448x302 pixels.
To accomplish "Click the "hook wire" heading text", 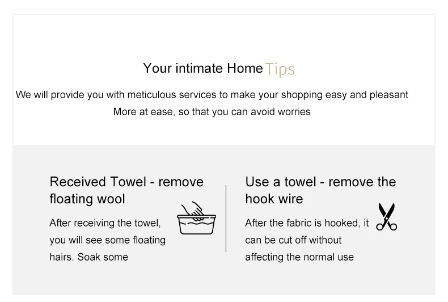I will (x=274, y=199).
